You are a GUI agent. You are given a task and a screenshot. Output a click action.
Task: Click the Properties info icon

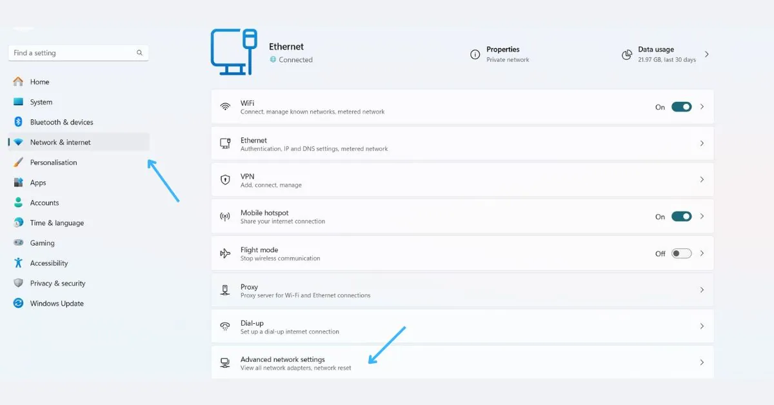[x=475, y=55]
